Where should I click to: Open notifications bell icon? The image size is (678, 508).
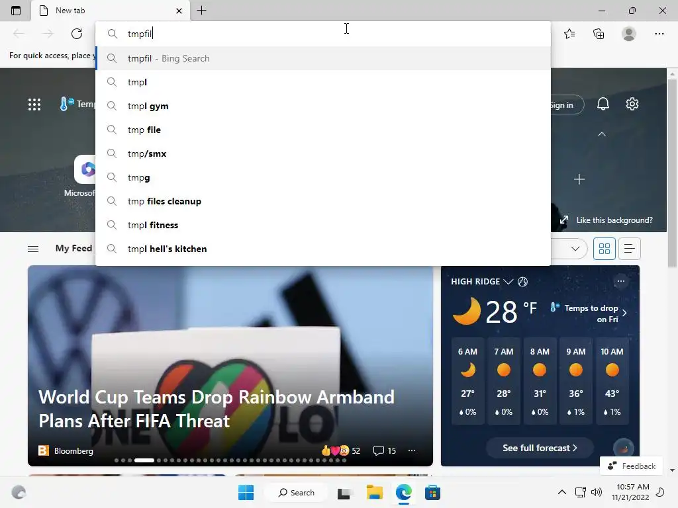click(603, 104)
